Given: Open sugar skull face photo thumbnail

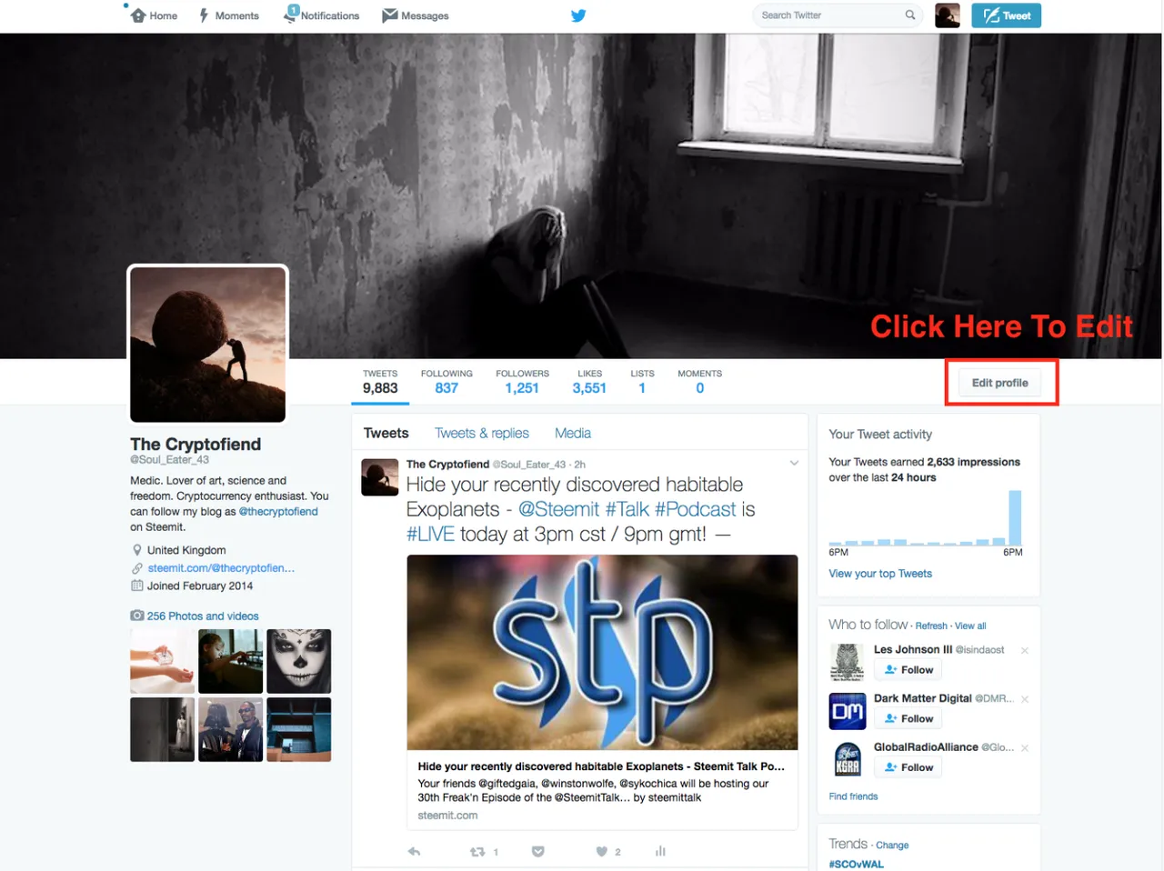Looking at the screenshot, I should coord(299,661).
